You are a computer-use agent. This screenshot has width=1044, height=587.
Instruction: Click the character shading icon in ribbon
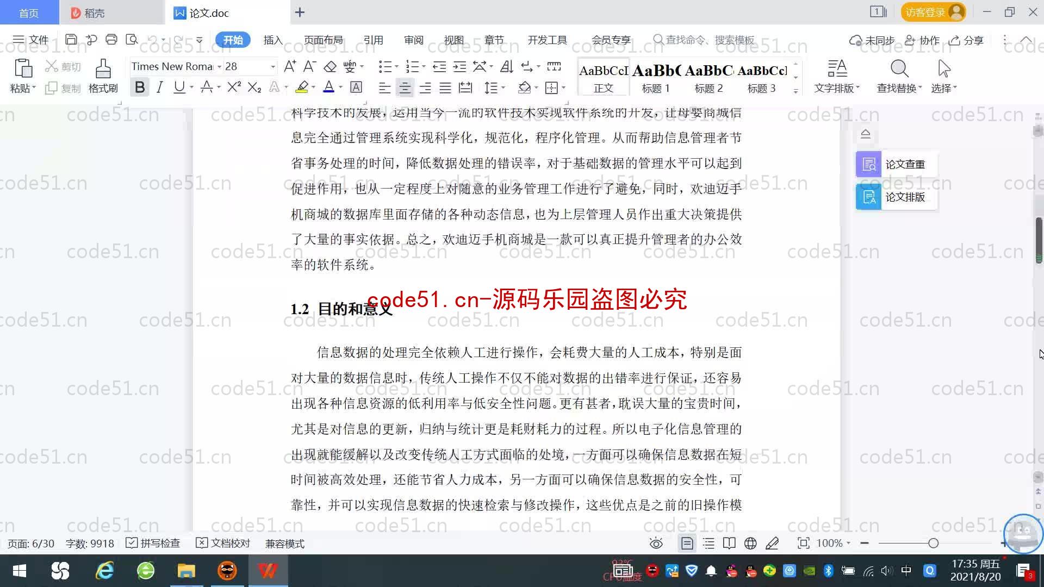(x=356, y=88)
